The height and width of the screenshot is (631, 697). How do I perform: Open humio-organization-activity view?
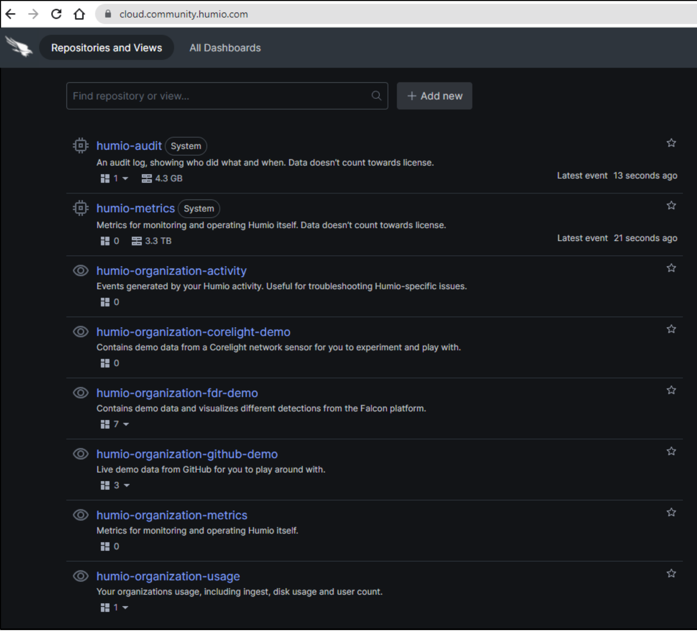click(172, 271)
